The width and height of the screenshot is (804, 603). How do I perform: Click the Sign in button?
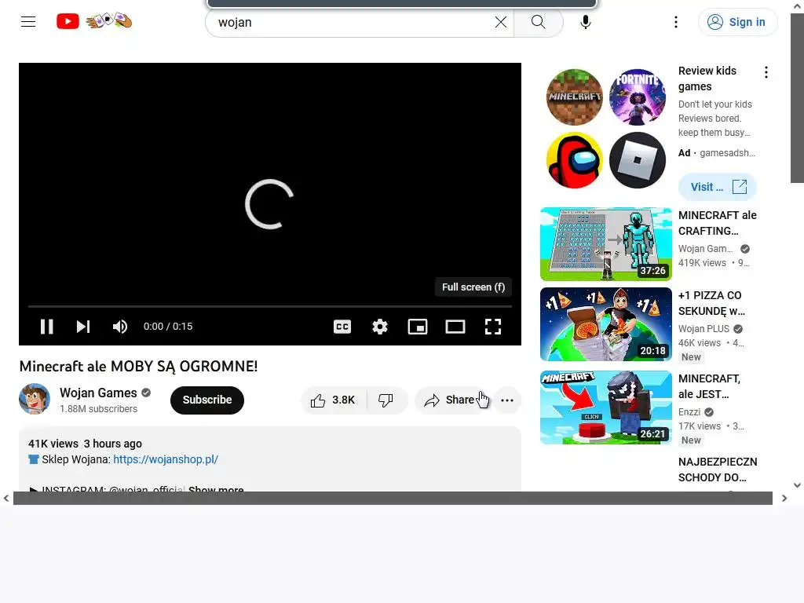(x=737, y=22)
